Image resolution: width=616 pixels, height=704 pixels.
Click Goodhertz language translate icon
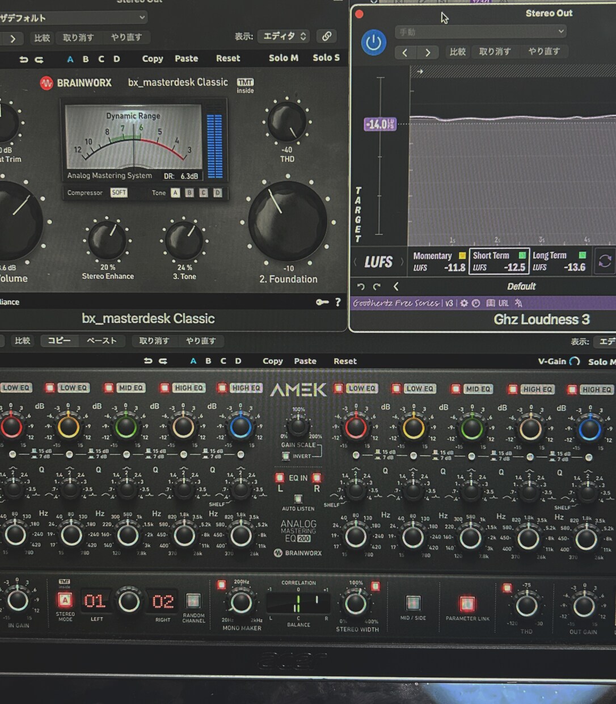click(x=518, y=303)
